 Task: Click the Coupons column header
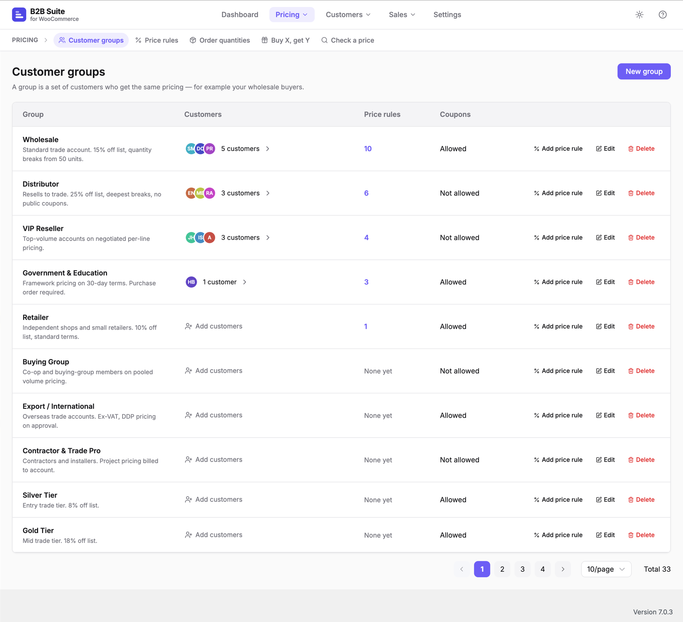[x=455, y=114]
